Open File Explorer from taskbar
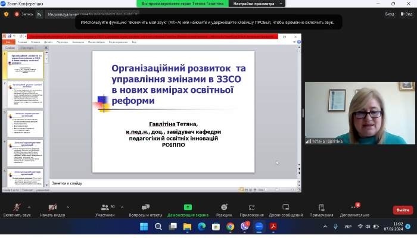The width and height of the screenshot is (417, 238). (x=187, y=227)
